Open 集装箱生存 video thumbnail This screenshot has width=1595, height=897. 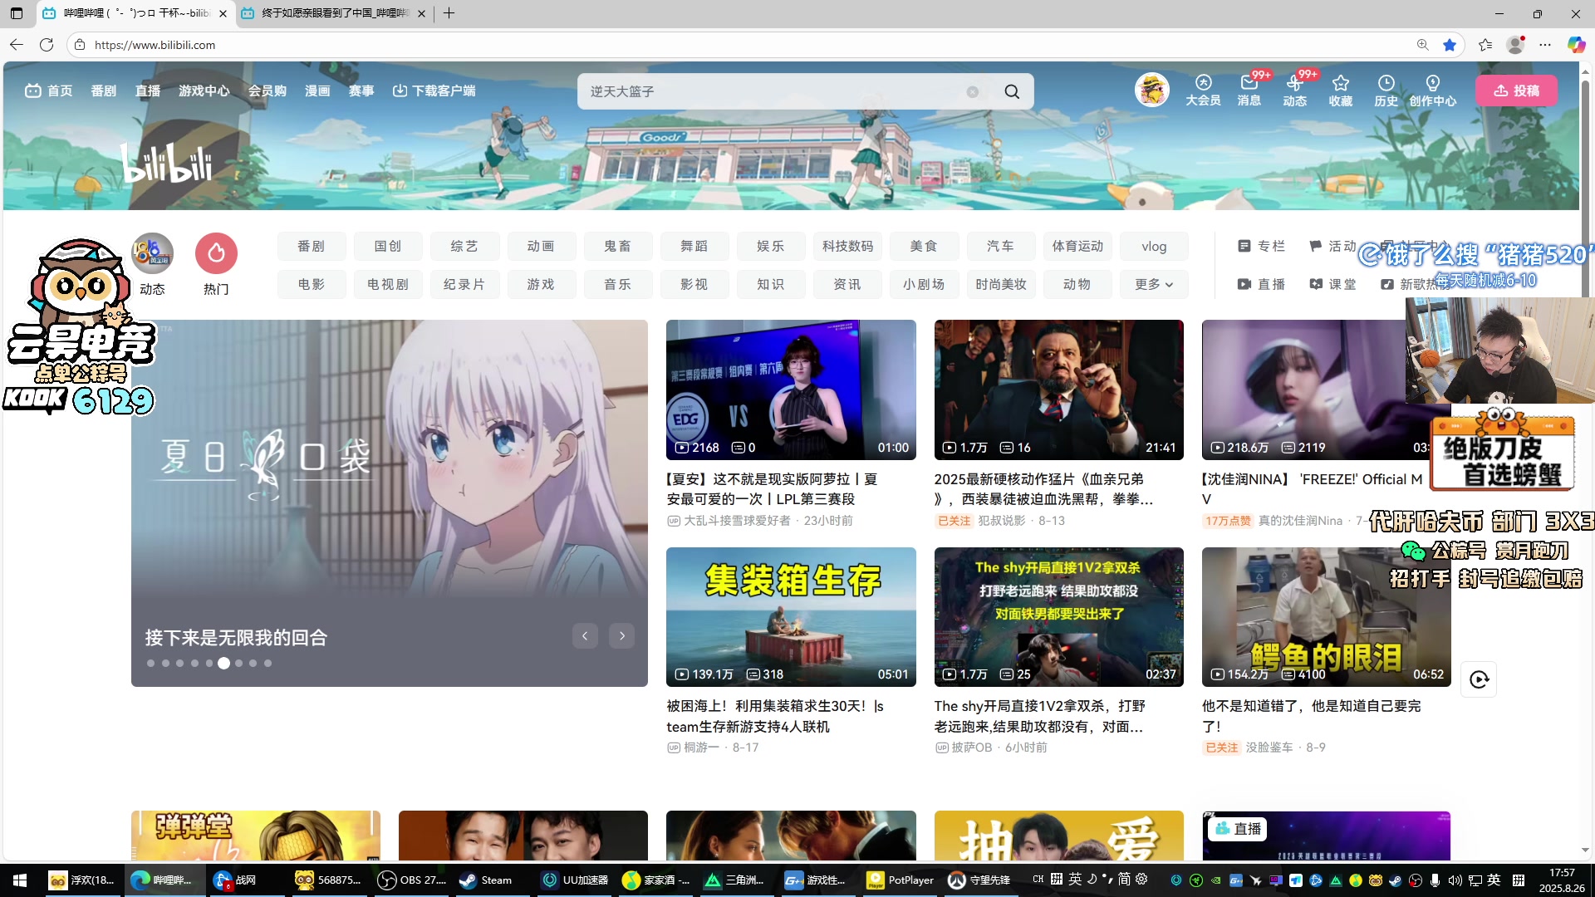[791, 616]
